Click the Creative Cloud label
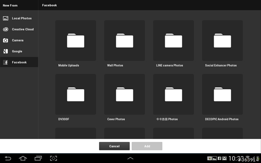Viewport: 261px width, 163px height. tap(23, 29)
